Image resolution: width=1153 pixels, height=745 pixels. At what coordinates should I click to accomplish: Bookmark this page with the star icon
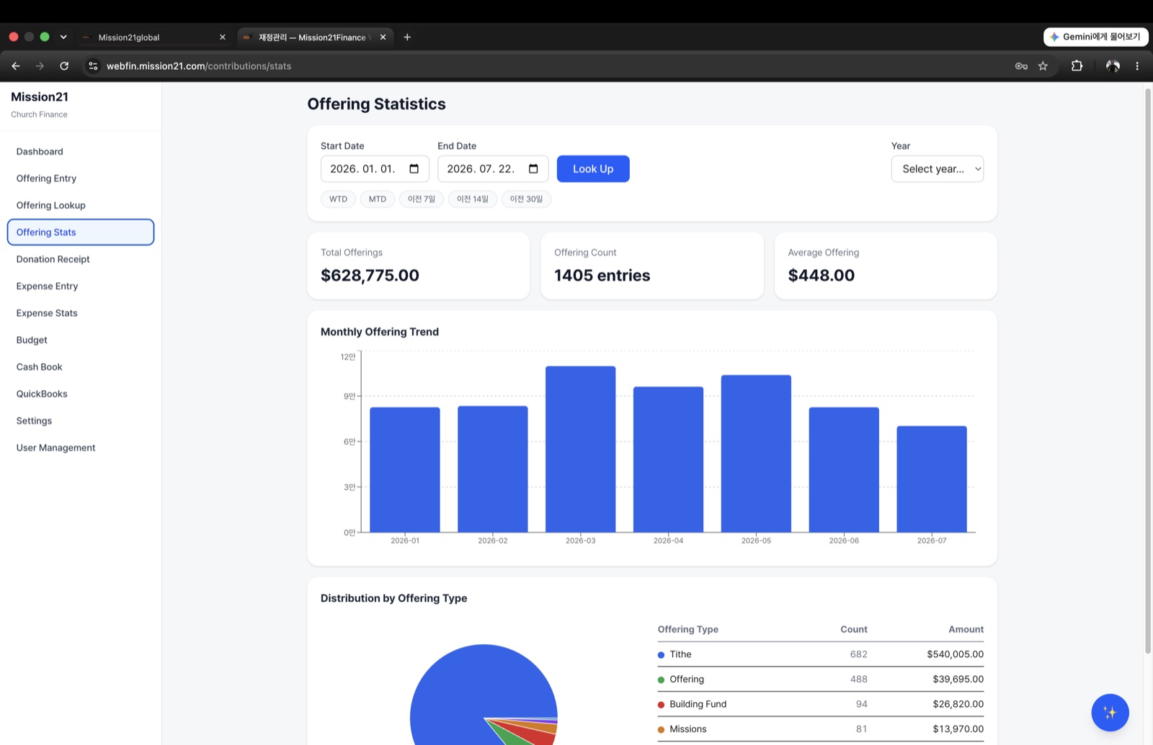point(1043,66)
